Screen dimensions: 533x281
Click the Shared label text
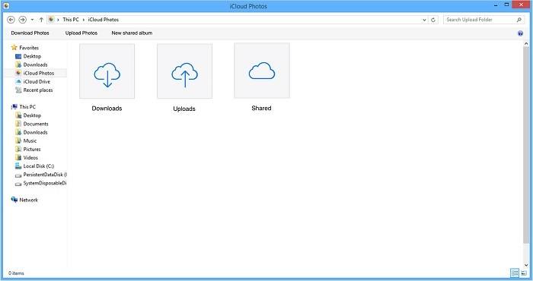(261, 108)
